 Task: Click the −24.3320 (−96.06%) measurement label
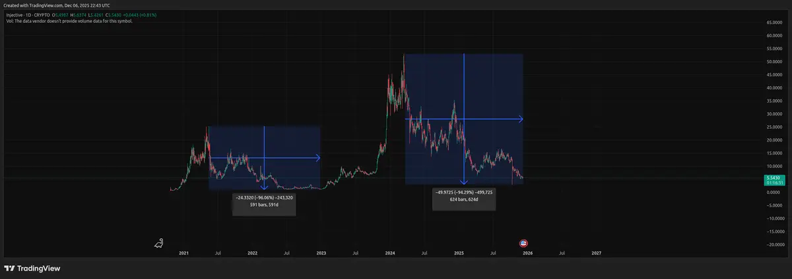click(265, 197)
